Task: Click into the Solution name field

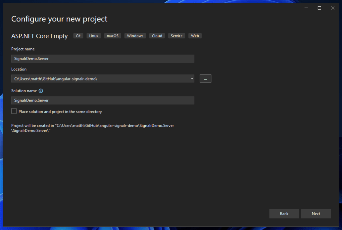Action: [103, 100]
